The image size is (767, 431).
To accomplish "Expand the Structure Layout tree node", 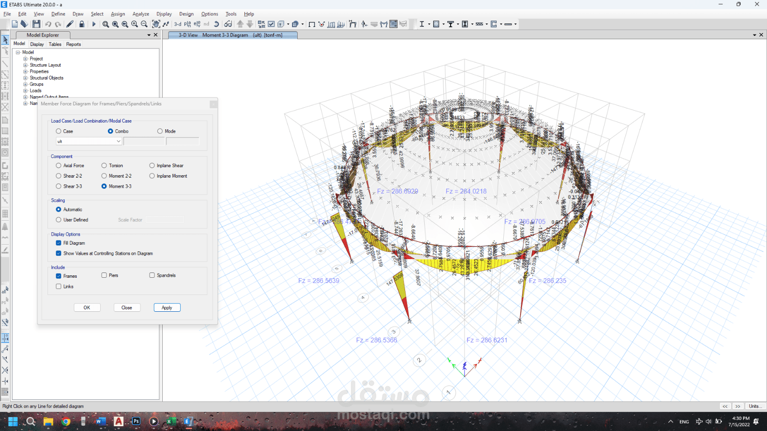I will point(26,65).
